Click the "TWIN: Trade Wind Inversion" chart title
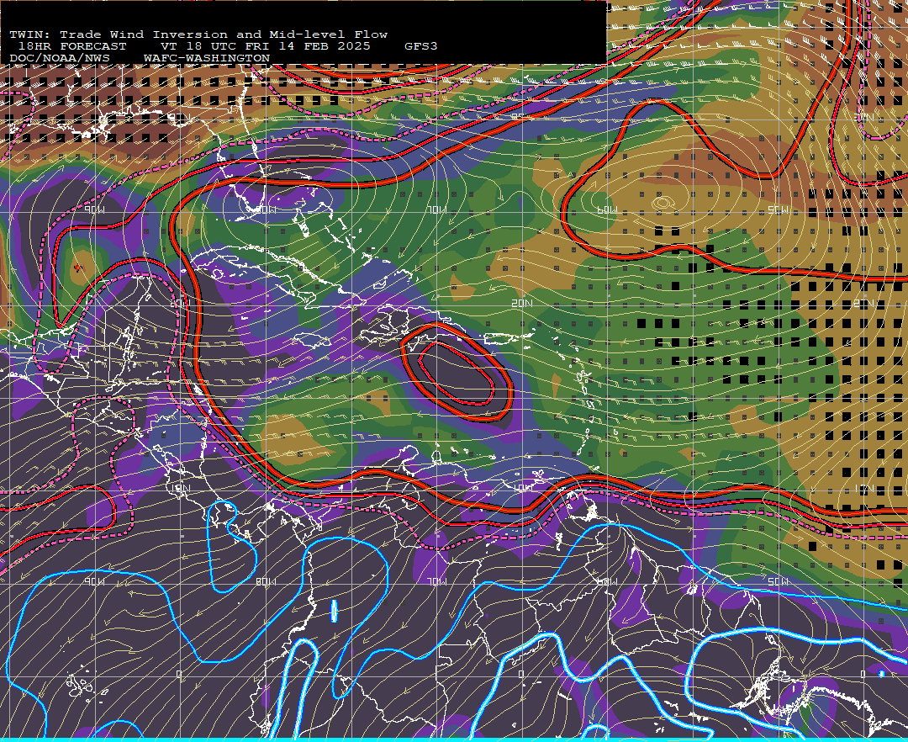Viewport: 908px width, 742px height. (x=119, y=34)
